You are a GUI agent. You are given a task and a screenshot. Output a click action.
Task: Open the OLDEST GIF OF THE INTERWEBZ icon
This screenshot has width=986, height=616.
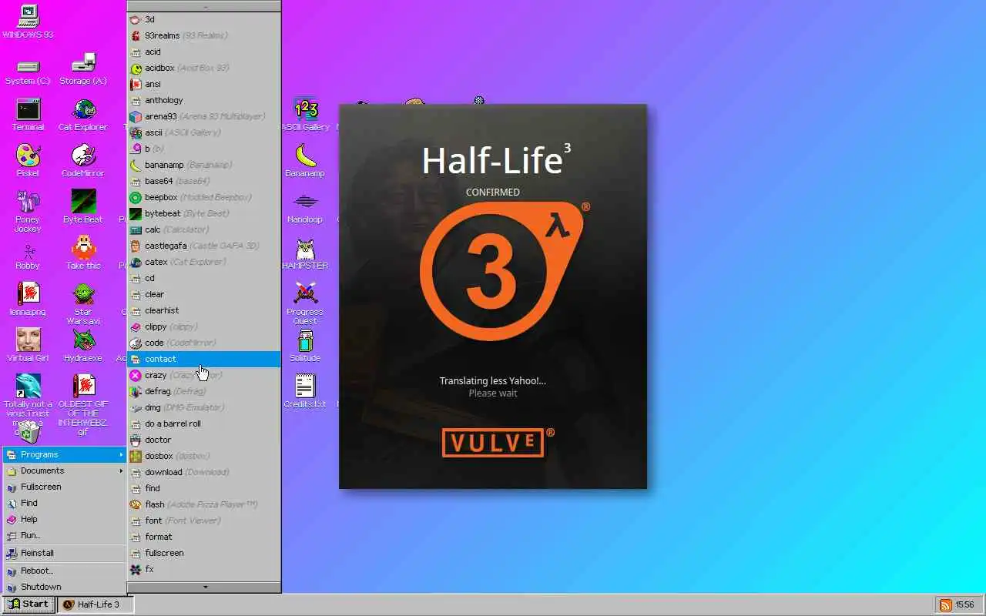tap(83, 406)
